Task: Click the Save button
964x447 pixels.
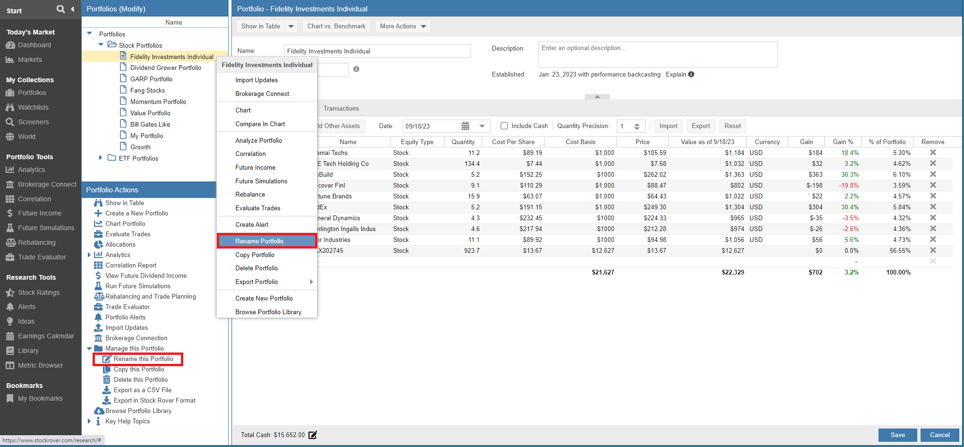Action: click(897, 435)
